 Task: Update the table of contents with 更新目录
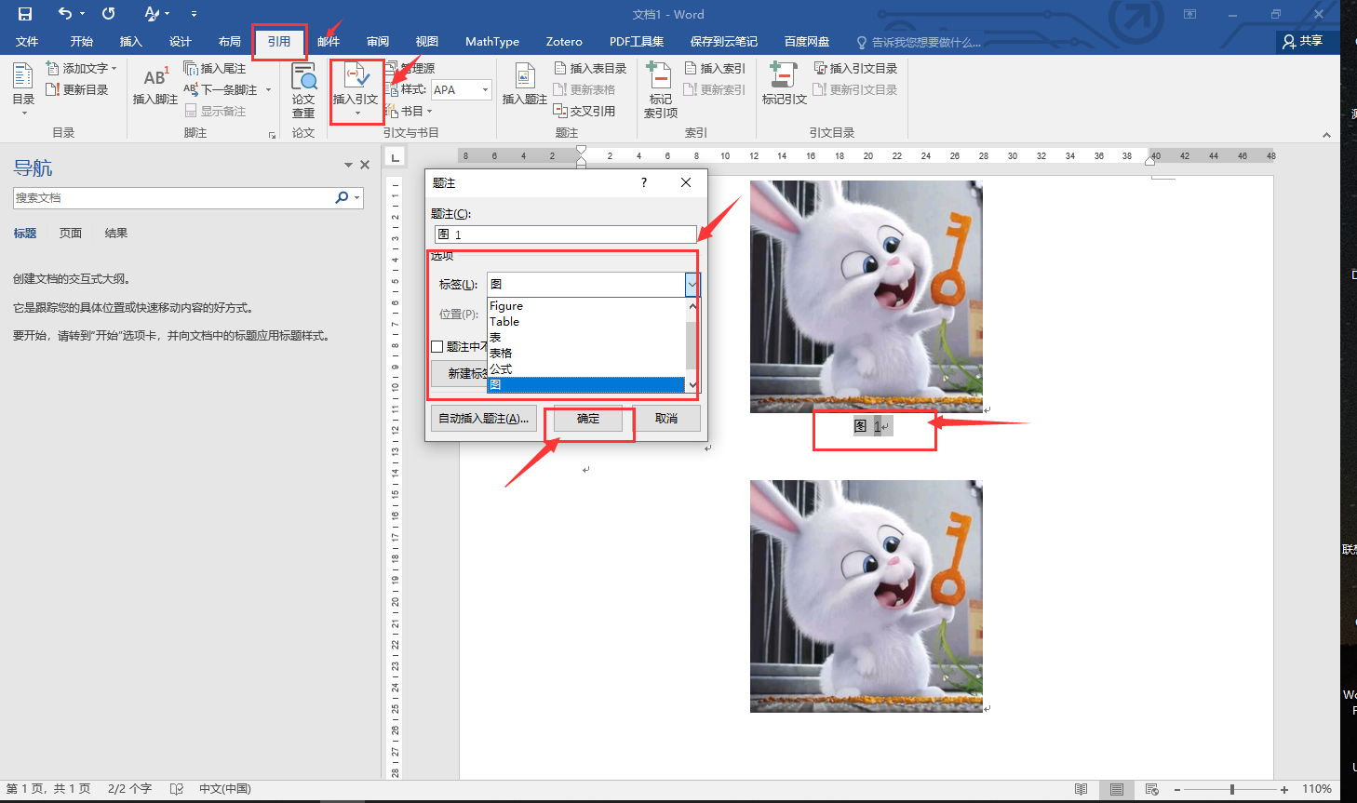coord(77,89)
